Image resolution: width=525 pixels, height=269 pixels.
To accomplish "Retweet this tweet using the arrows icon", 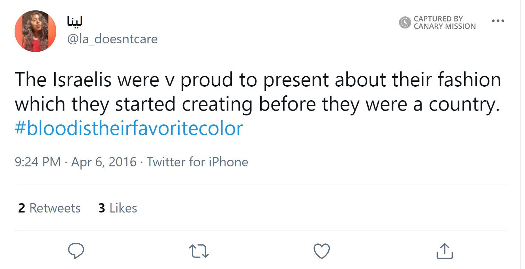I will coord(199,251).
